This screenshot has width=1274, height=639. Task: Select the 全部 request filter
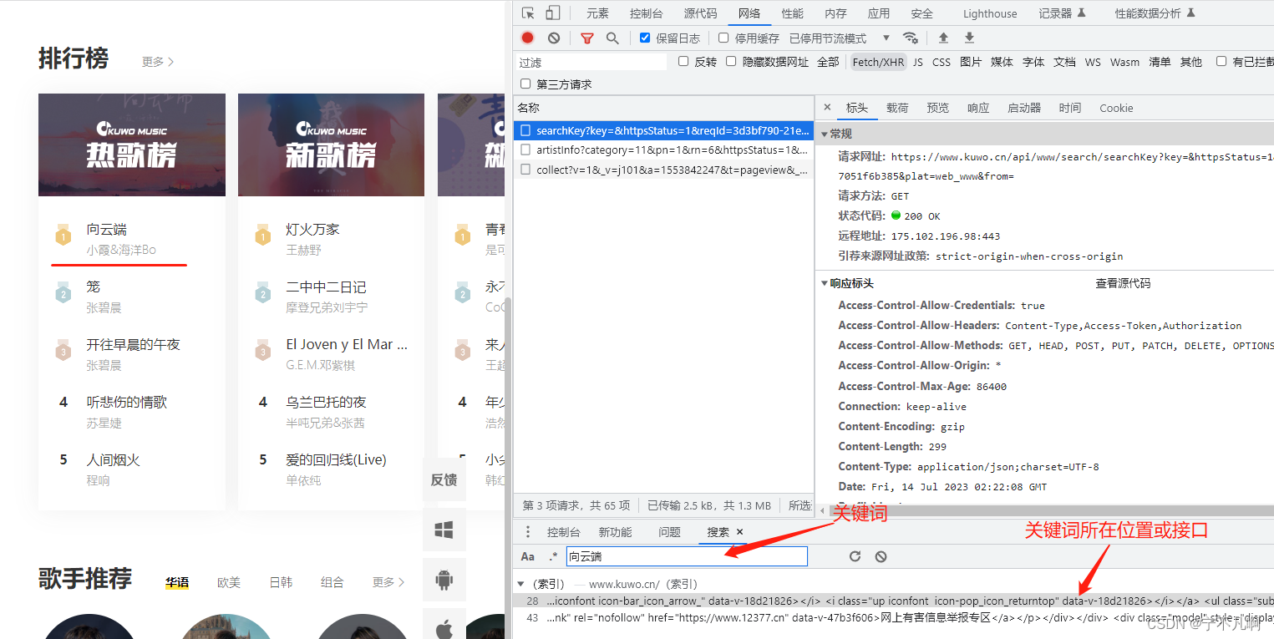click(828, 62)
